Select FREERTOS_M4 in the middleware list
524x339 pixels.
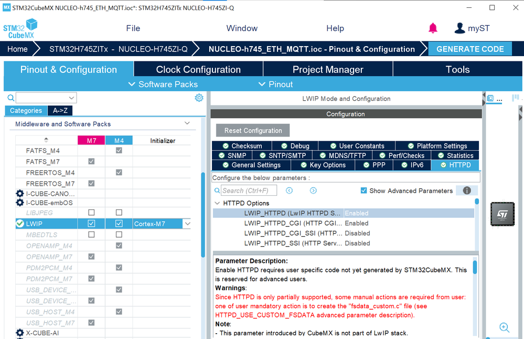coord(50,173)
